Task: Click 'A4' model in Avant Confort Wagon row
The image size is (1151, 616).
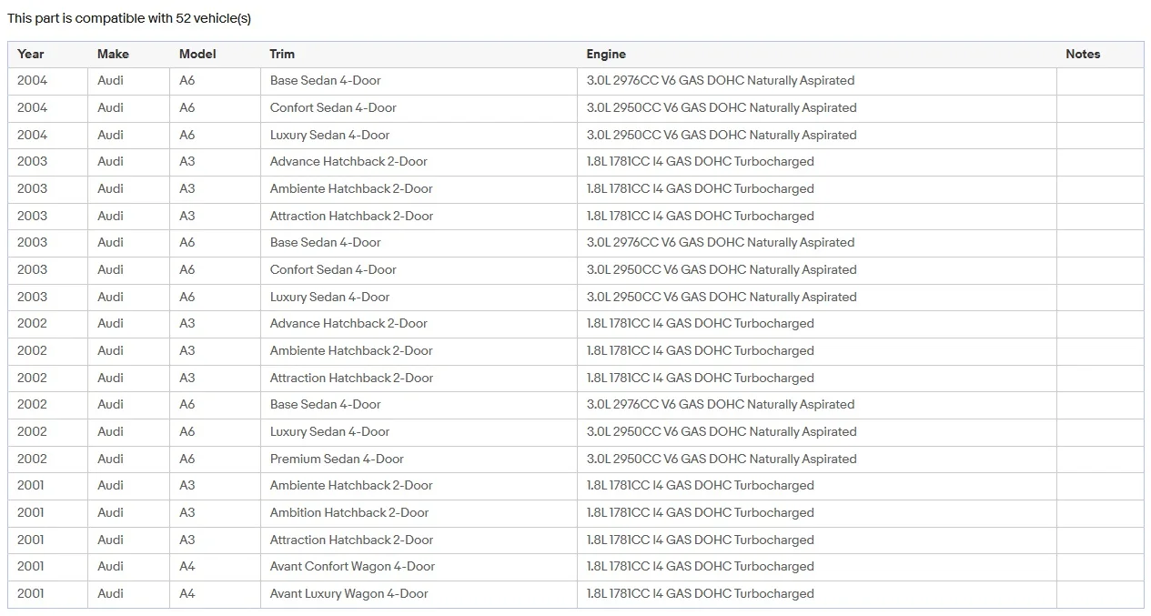Action: coord(187,566)
